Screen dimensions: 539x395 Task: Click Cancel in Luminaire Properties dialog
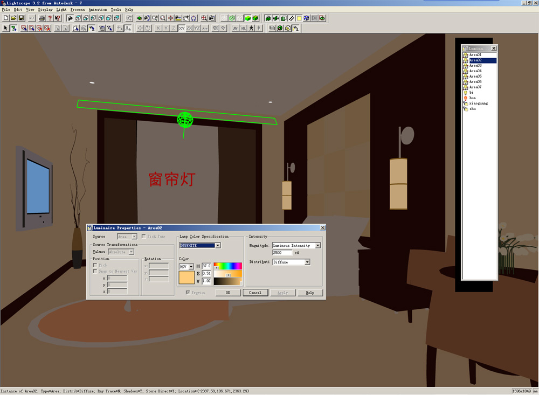click(x=255, y=293)
